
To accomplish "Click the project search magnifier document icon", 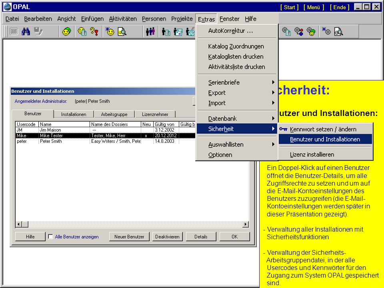I will click(x=339, y=31).
